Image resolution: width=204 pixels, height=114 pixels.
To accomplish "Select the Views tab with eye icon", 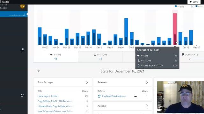I will (56, 57).
